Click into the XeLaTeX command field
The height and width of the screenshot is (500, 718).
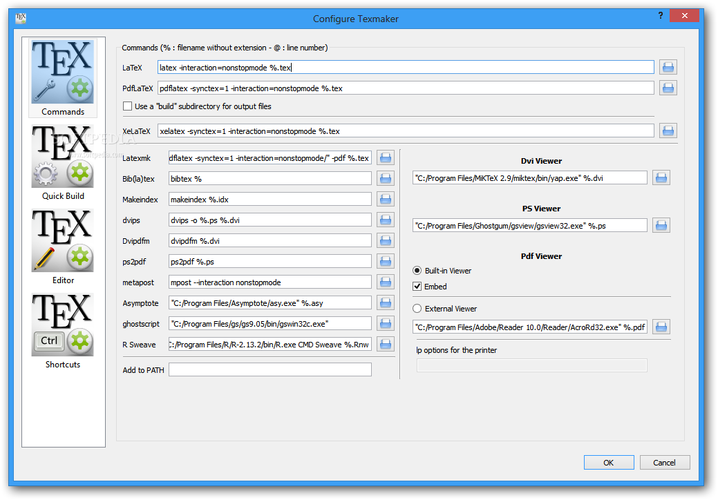pos(406,131)
